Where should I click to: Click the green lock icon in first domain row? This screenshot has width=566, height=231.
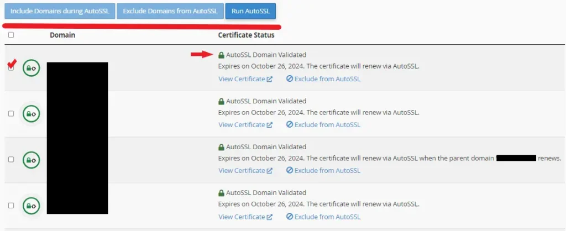31,69
